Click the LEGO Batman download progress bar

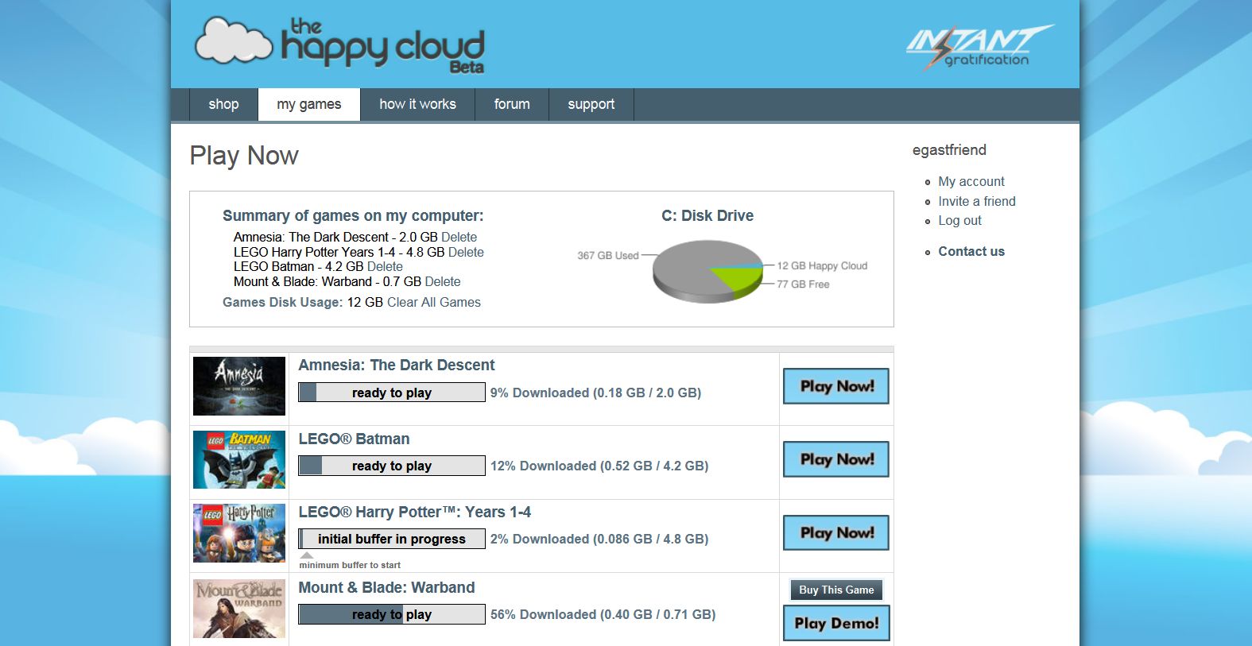click(x=392, y=466)
